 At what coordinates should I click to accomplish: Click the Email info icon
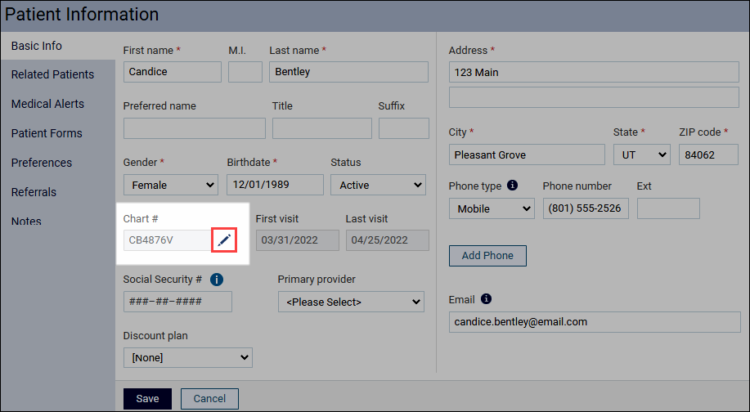[x=486, y=298]
